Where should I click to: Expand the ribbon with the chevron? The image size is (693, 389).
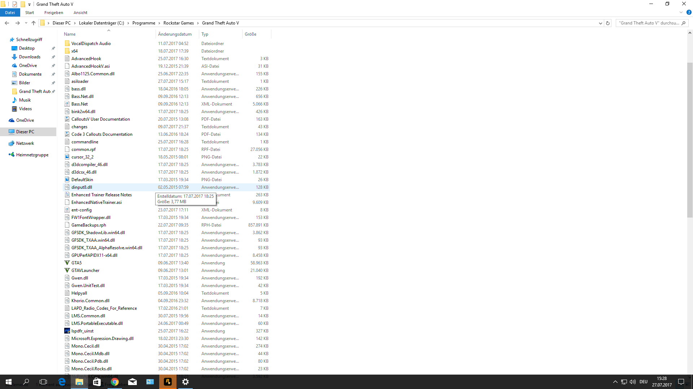tap(681, 12)
